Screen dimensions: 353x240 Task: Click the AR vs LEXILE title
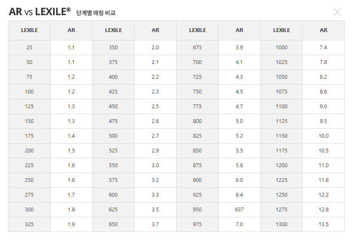(40, 12)
